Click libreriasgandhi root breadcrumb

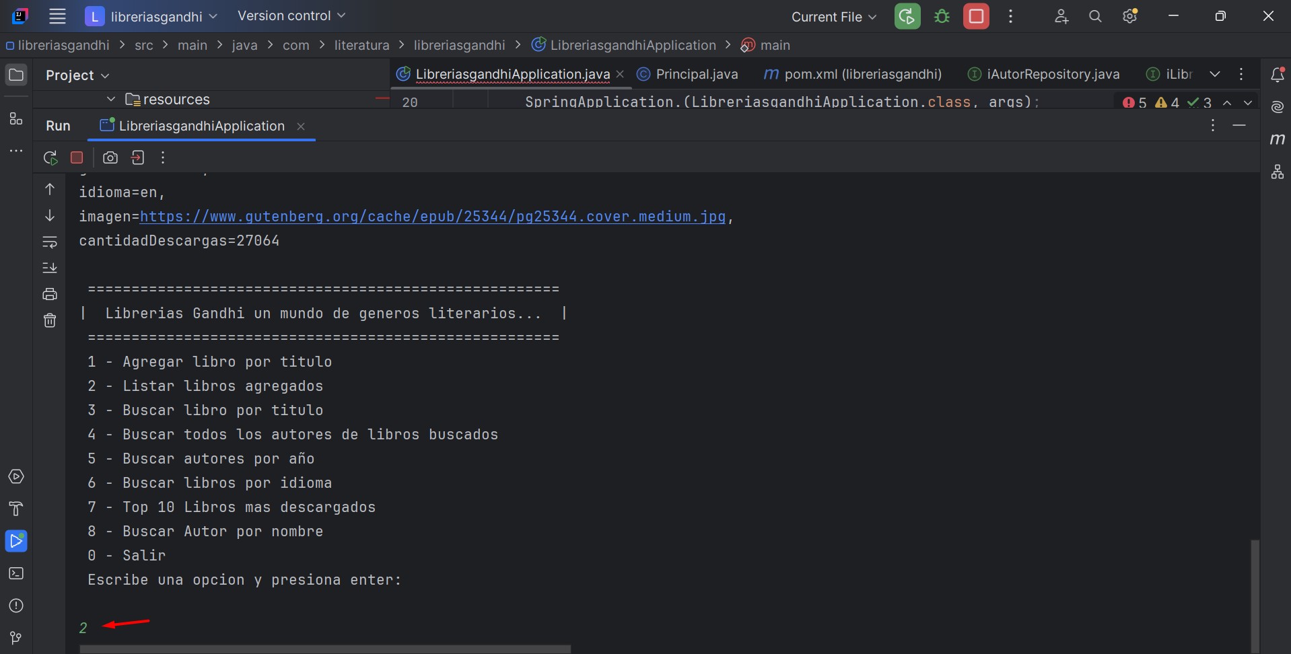tap(58, 45)
